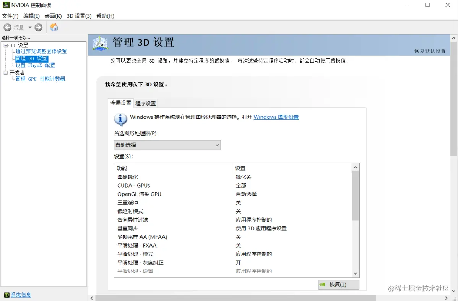
Task: Click the Back arrow icon (后退)
Action: click(x=7, y=28)
